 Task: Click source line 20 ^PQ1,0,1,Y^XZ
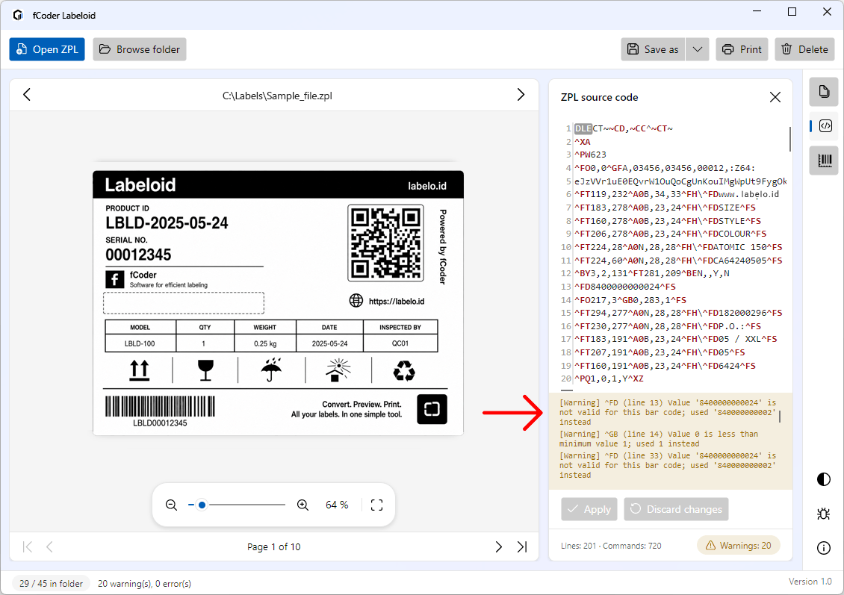tap(609, 379)
